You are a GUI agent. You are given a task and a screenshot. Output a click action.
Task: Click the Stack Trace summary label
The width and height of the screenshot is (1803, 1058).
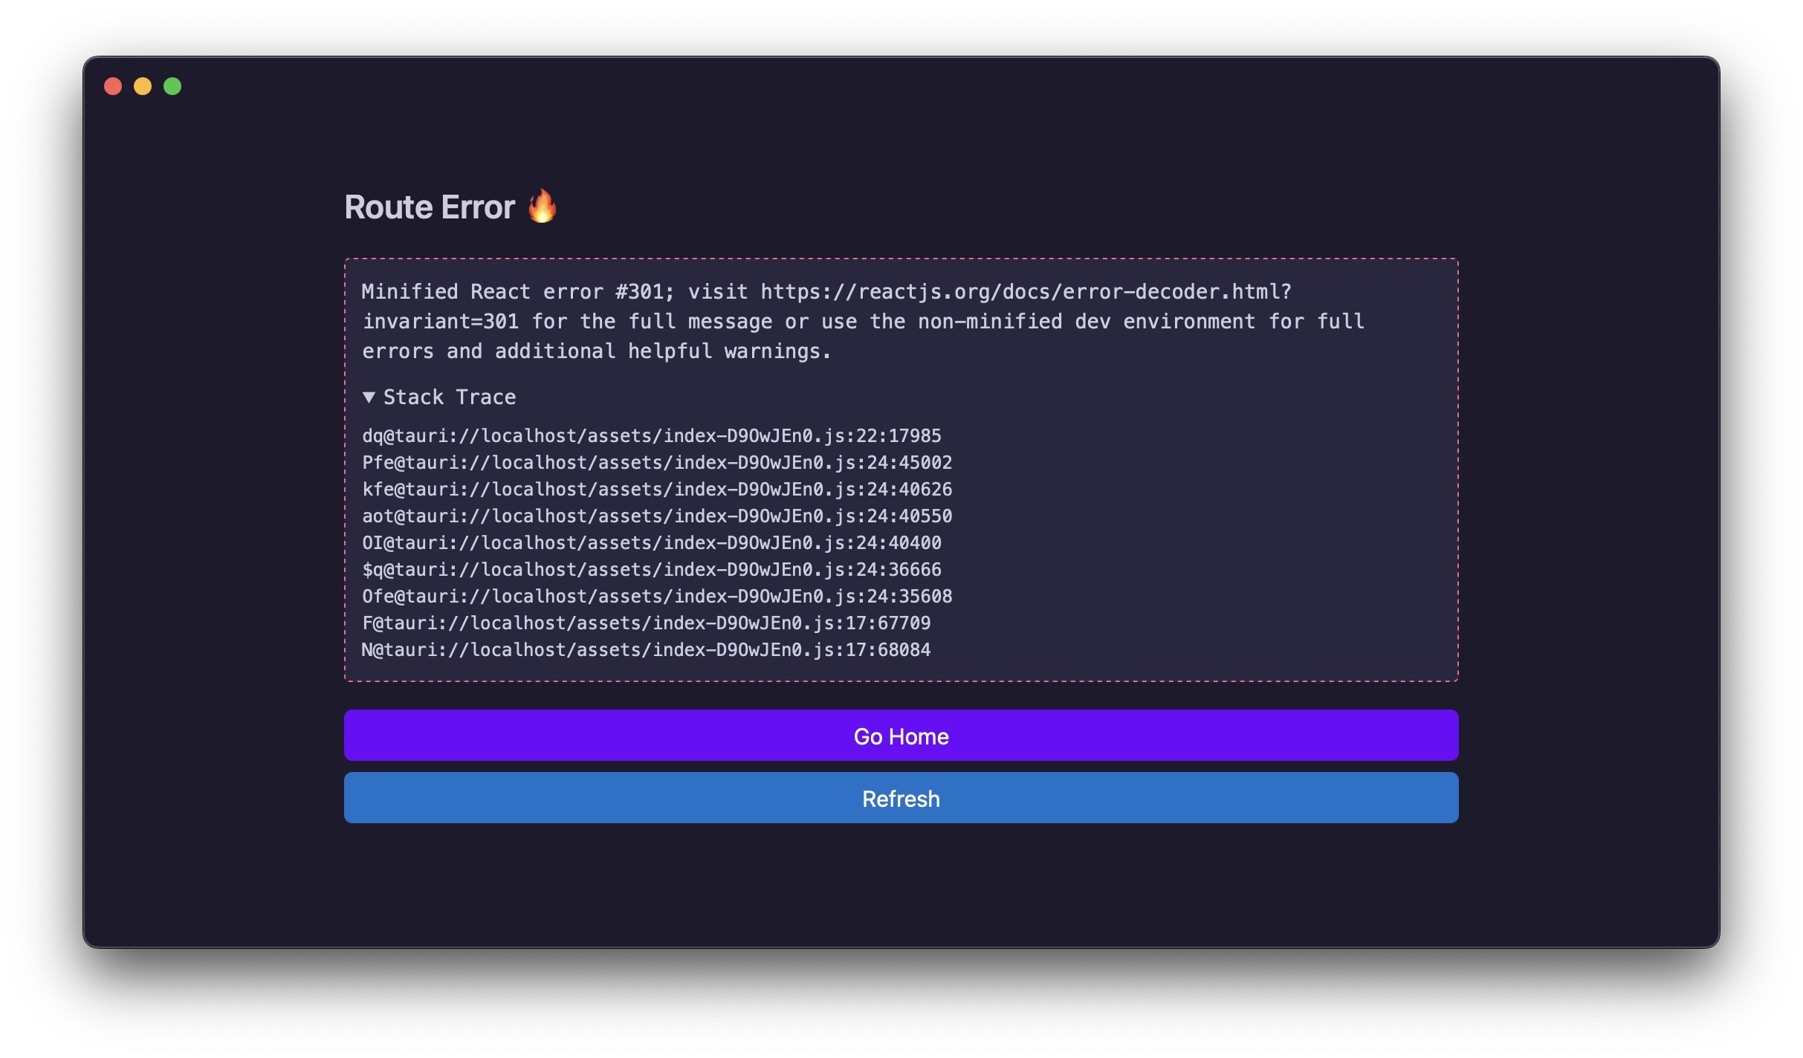tap(449, 397)
